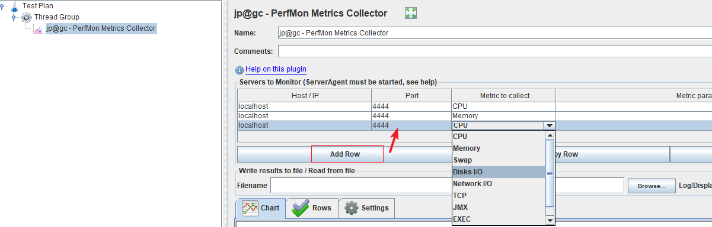
Task: Choose Swap from the metric dropdown list
Action: tap(498, 160)
